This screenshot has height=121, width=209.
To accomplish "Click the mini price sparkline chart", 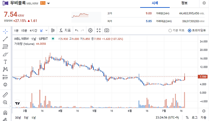I will point(86,17).
